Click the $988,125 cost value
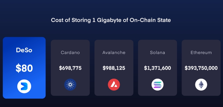 [x=114, y=68]
